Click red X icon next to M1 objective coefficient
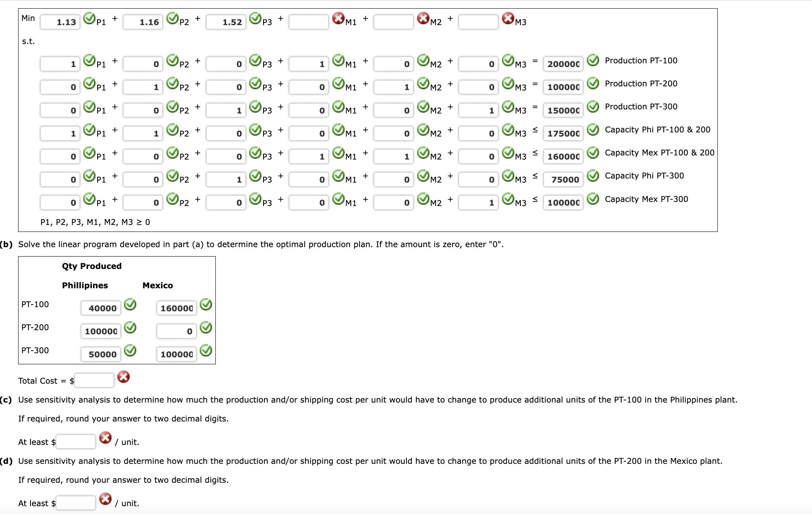This screenshot has width=812, height=514. (338, 18)
